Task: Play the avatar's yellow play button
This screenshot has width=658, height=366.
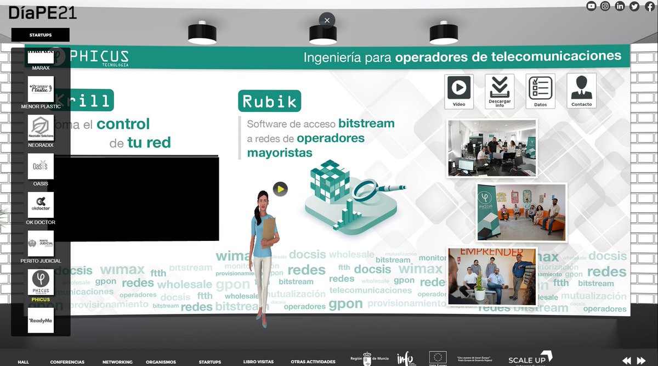Action: (x=280, y=189)
